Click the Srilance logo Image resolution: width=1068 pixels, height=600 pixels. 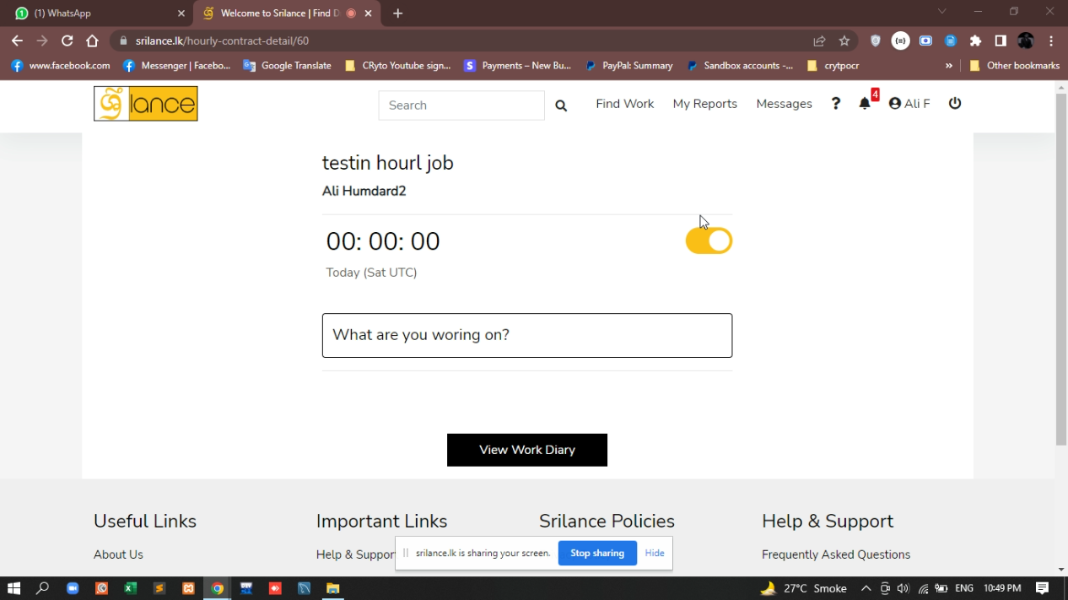tap(145, 104)
